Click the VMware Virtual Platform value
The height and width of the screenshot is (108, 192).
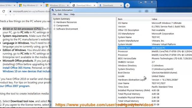tap(164, 44)
